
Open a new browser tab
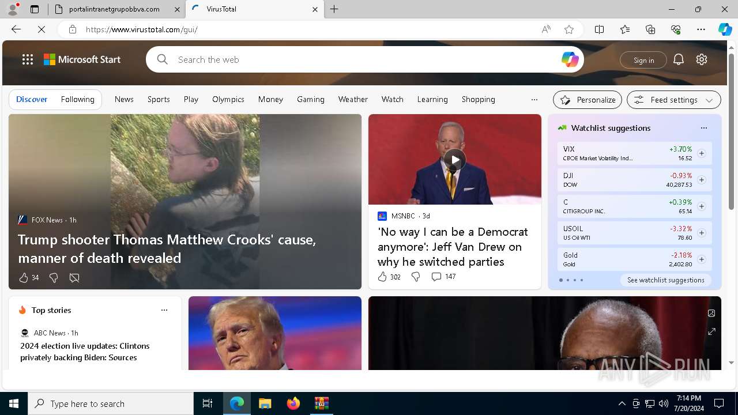click(x=334, y=9)
